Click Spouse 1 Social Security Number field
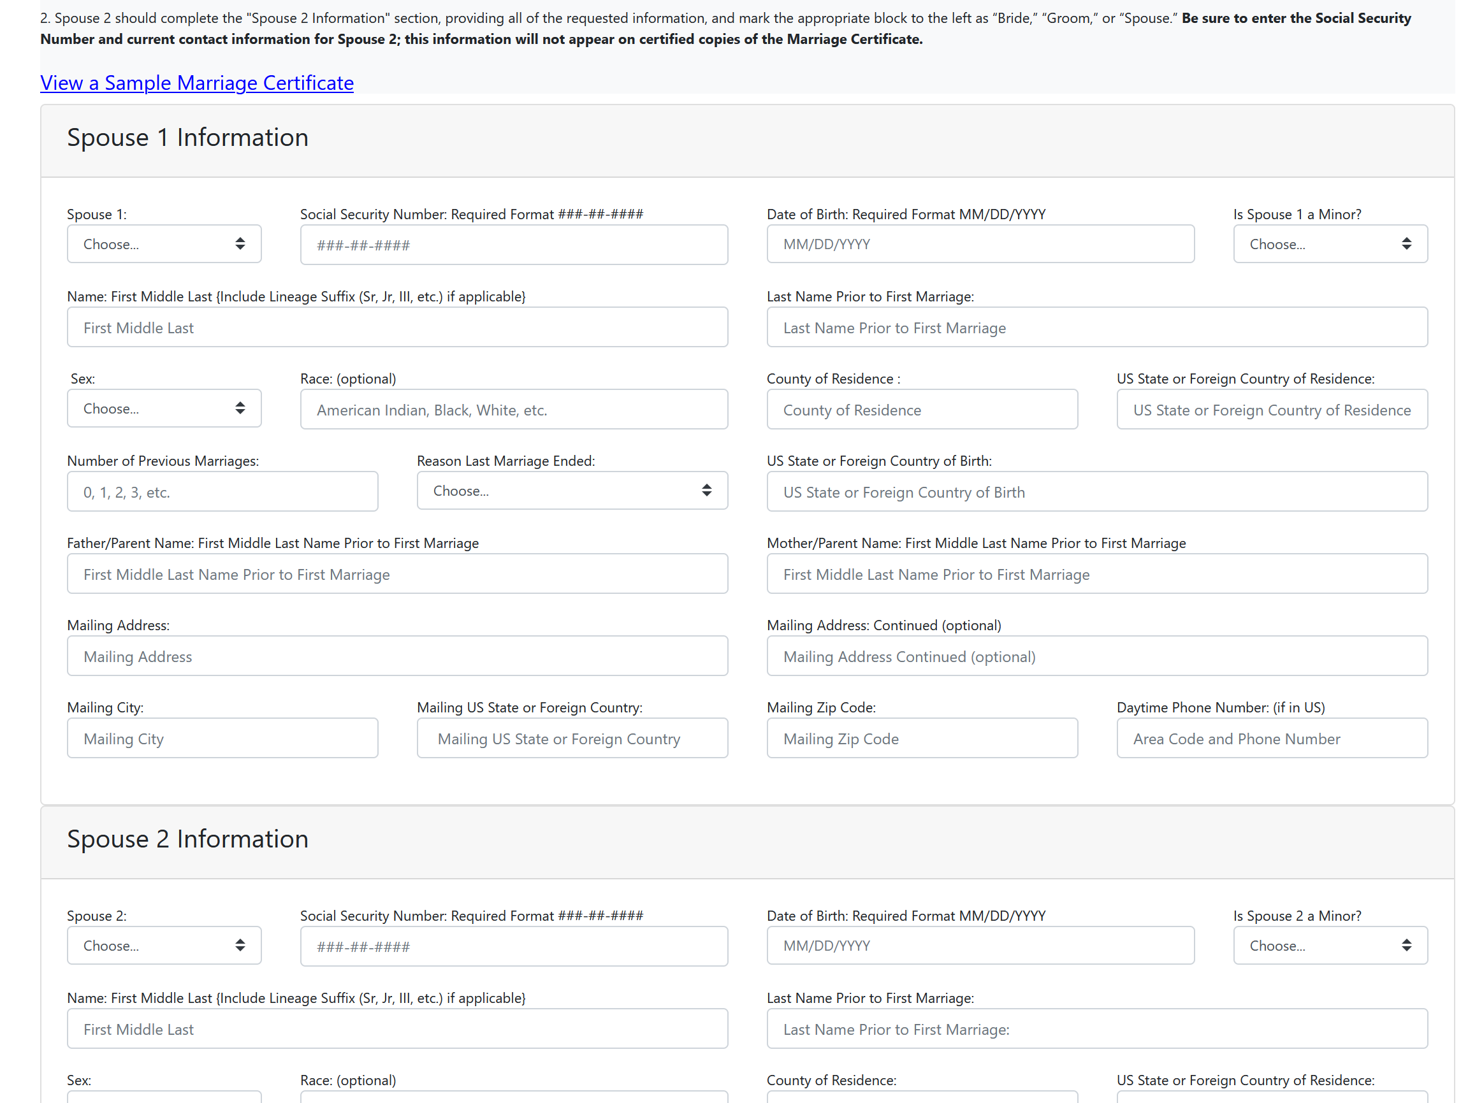1461x1103 pixels. (x=514, y=245)
